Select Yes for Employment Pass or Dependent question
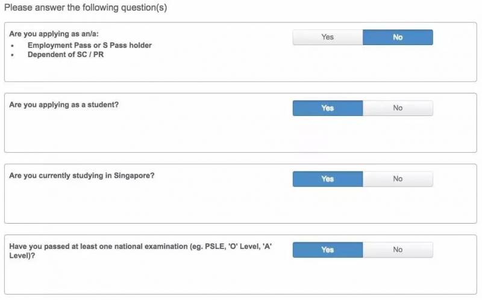The width and height of the screenshot is (482, 300). pyautogui.click(x=328, y=37)
